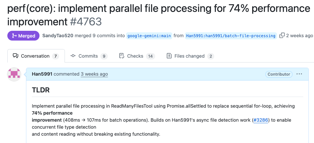Click the Files changed diff icon
Image resolution: width=314 pixels, height=143 pixels.
click(169, 56)
